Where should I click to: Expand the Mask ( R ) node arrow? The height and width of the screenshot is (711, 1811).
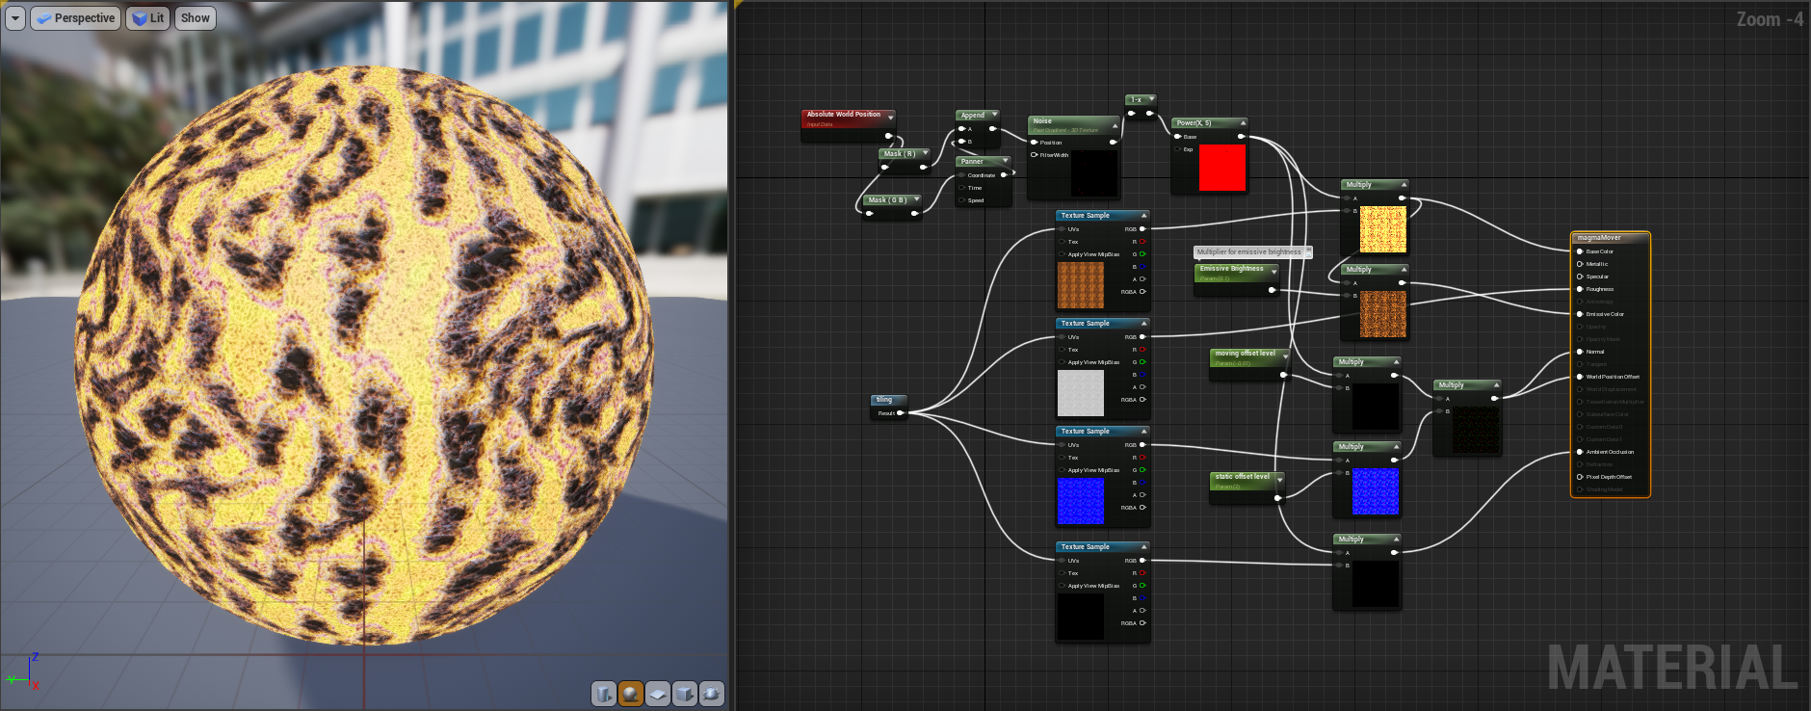tap(926, 153)
